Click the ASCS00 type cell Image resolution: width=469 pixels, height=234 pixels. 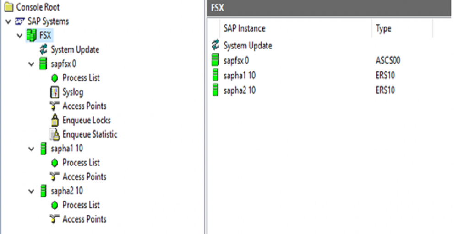388,61
